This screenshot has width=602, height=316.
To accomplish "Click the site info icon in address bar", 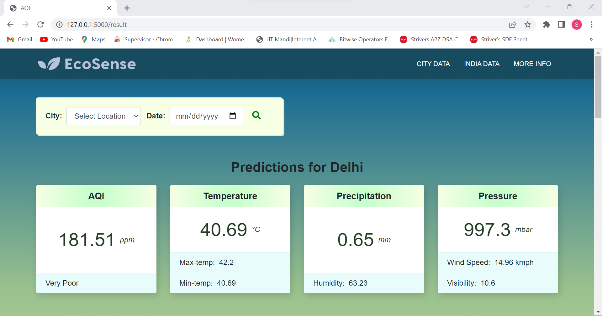I will click(59, 24).
